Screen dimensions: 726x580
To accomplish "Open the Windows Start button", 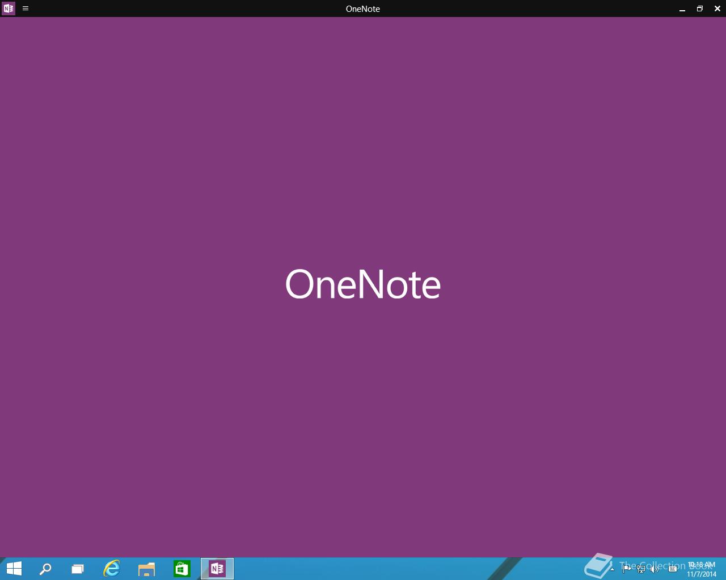I will pyautogui.click(x=14, y=569).
